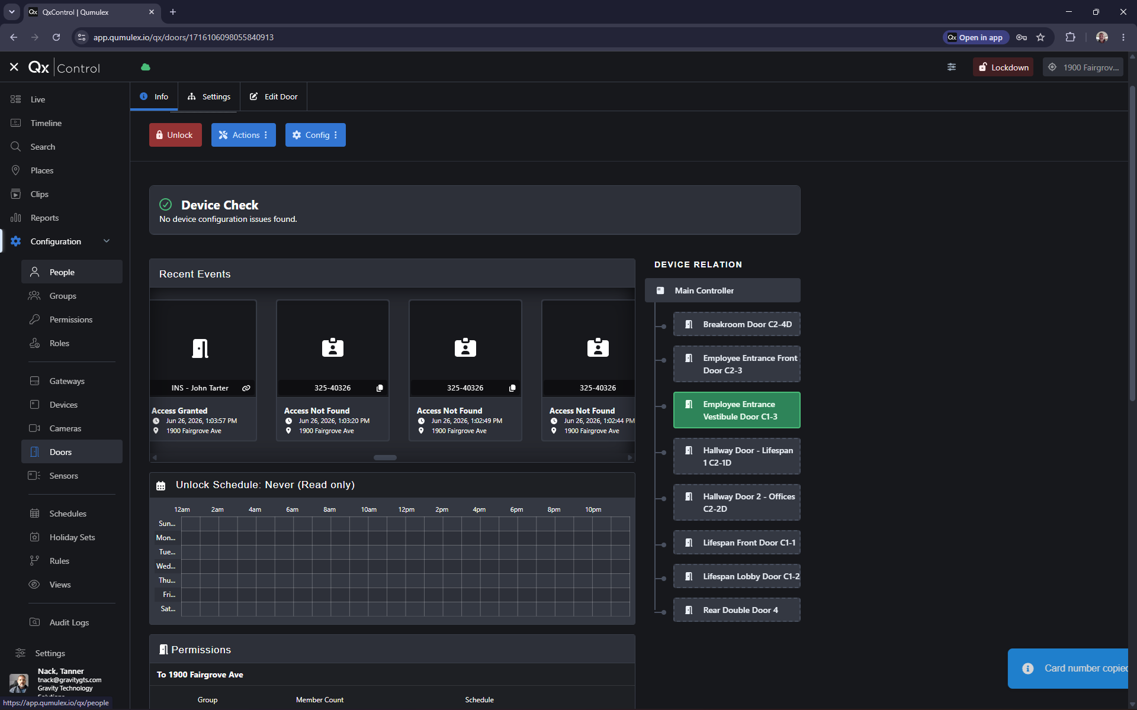Open Schedules configuration page
Viewport: 1137px width, 710px height.
[72, 514]
